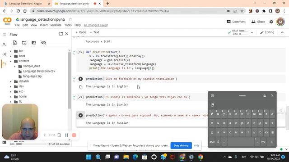Screen dimensions: 289x162
Task: Share the notebook
Action: (258, 22)
